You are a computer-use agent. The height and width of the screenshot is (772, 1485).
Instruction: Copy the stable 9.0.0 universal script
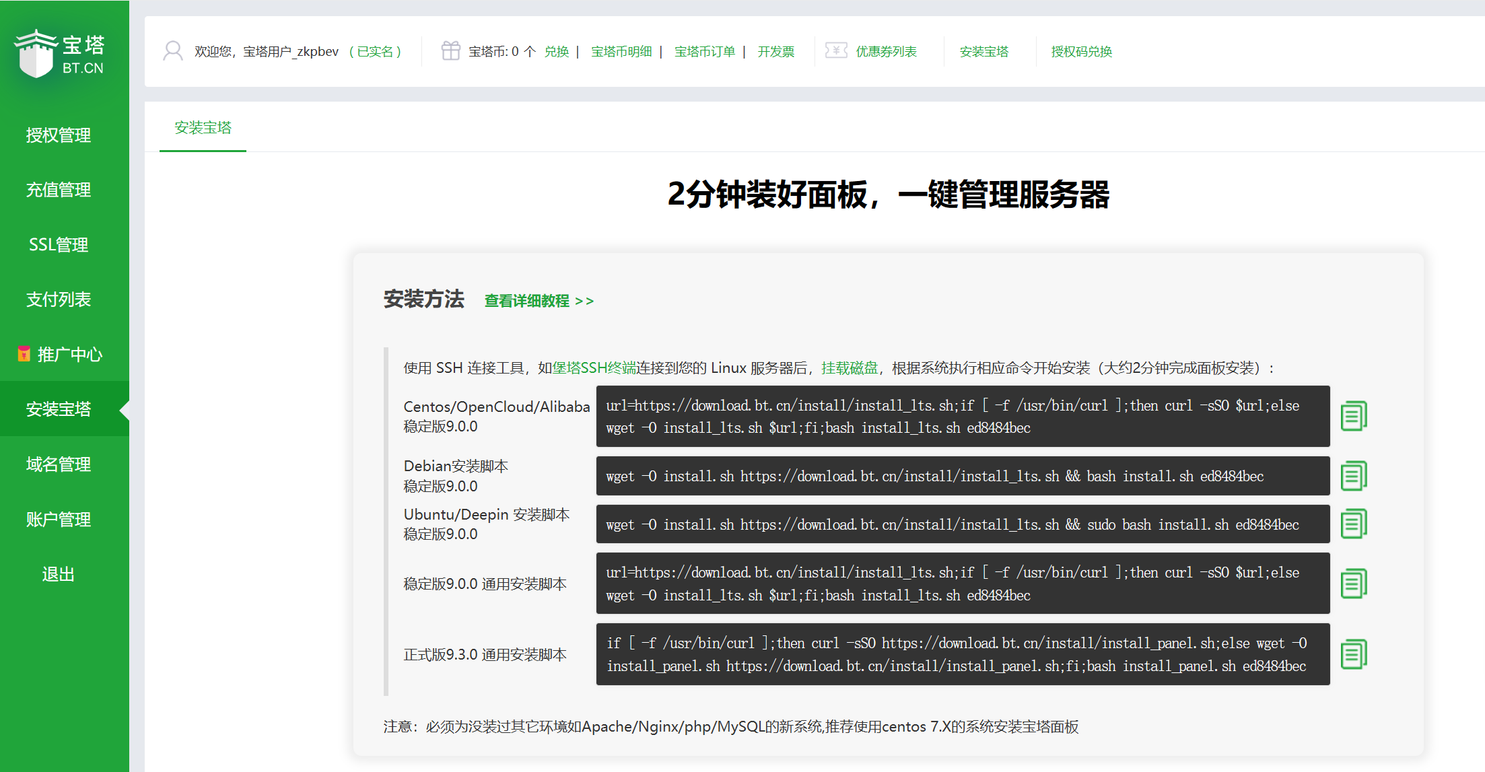(1353, 584)
